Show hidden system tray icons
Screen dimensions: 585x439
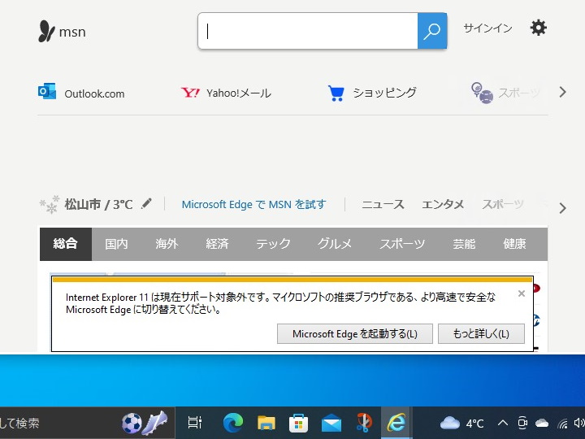click(x=503, y=423)
